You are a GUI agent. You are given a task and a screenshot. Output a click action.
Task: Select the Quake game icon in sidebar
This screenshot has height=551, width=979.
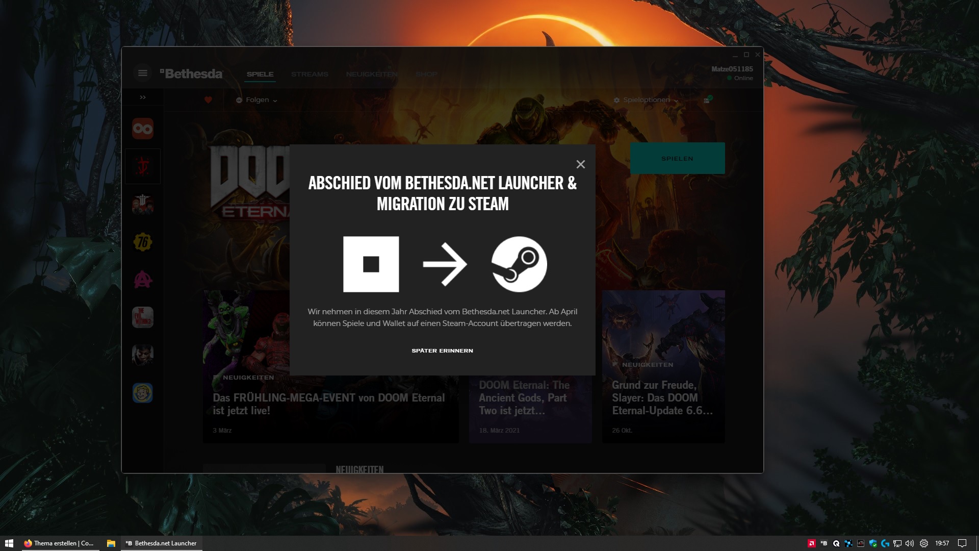143,129
